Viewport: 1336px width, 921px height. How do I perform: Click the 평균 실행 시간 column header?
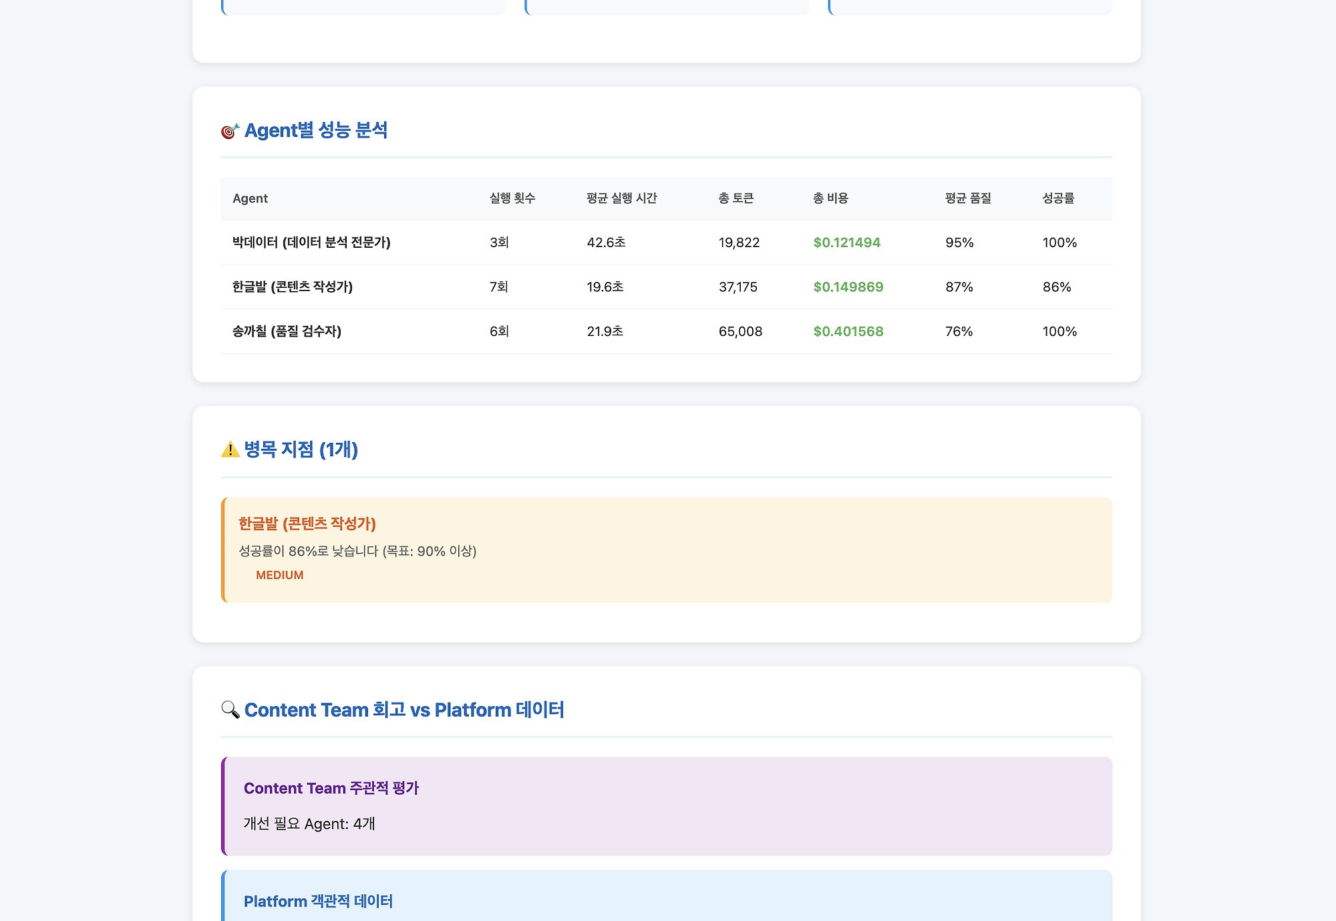pyautogui.click(x=621, y=198)
